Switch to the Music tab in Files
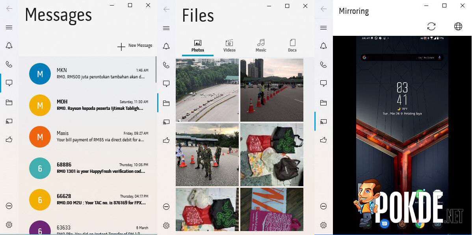 point(261,46)
